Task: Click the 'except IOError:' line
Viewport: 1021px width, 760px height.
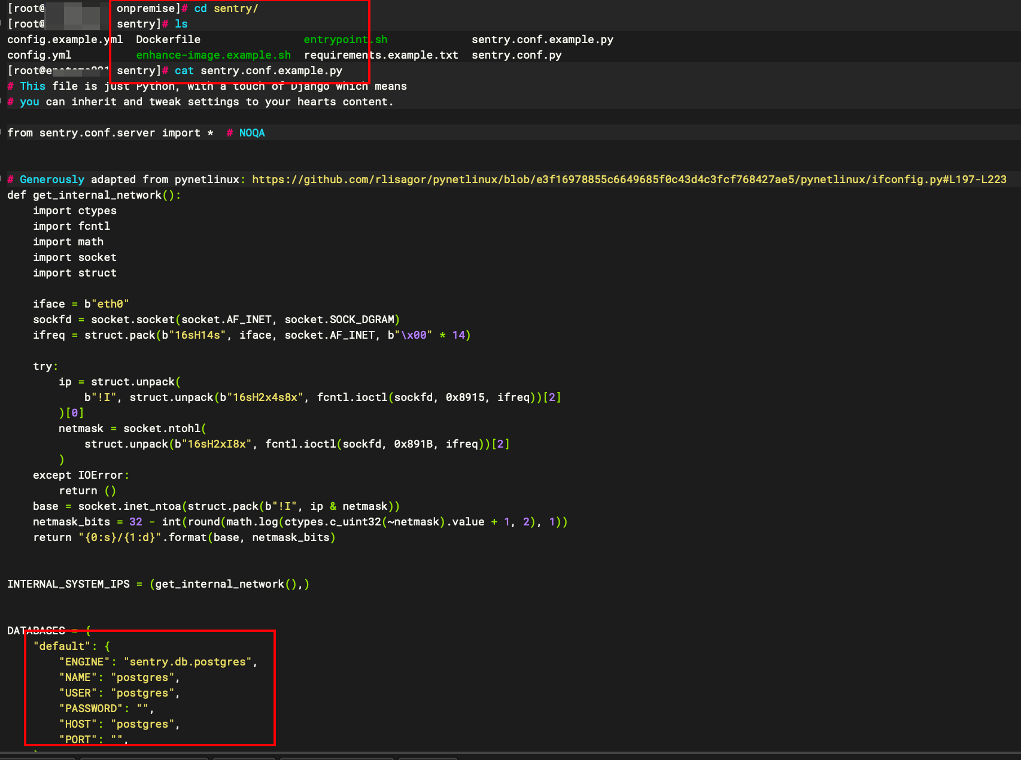Action: point(81,475)
